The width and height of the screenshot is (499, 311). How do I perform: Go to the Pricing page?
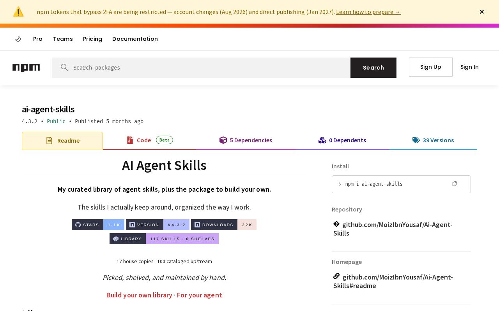92,39
